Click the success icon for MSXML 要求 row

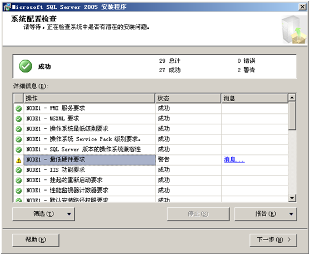[x=18, y=118]
